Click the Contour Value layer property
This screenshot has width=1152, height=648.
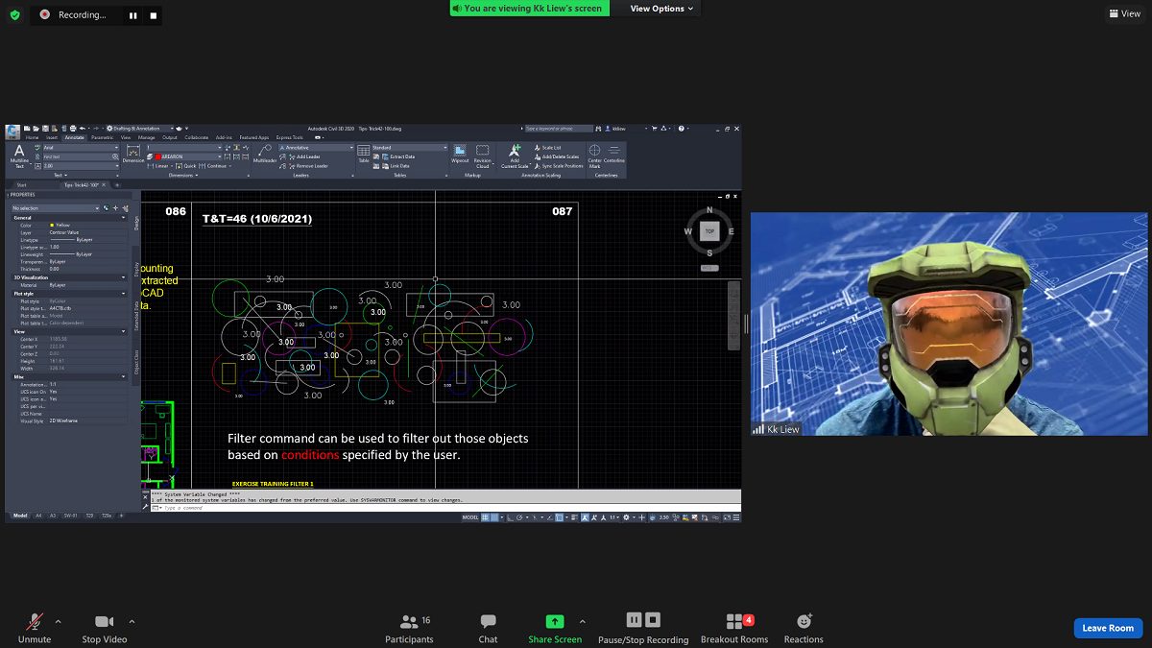63,232
